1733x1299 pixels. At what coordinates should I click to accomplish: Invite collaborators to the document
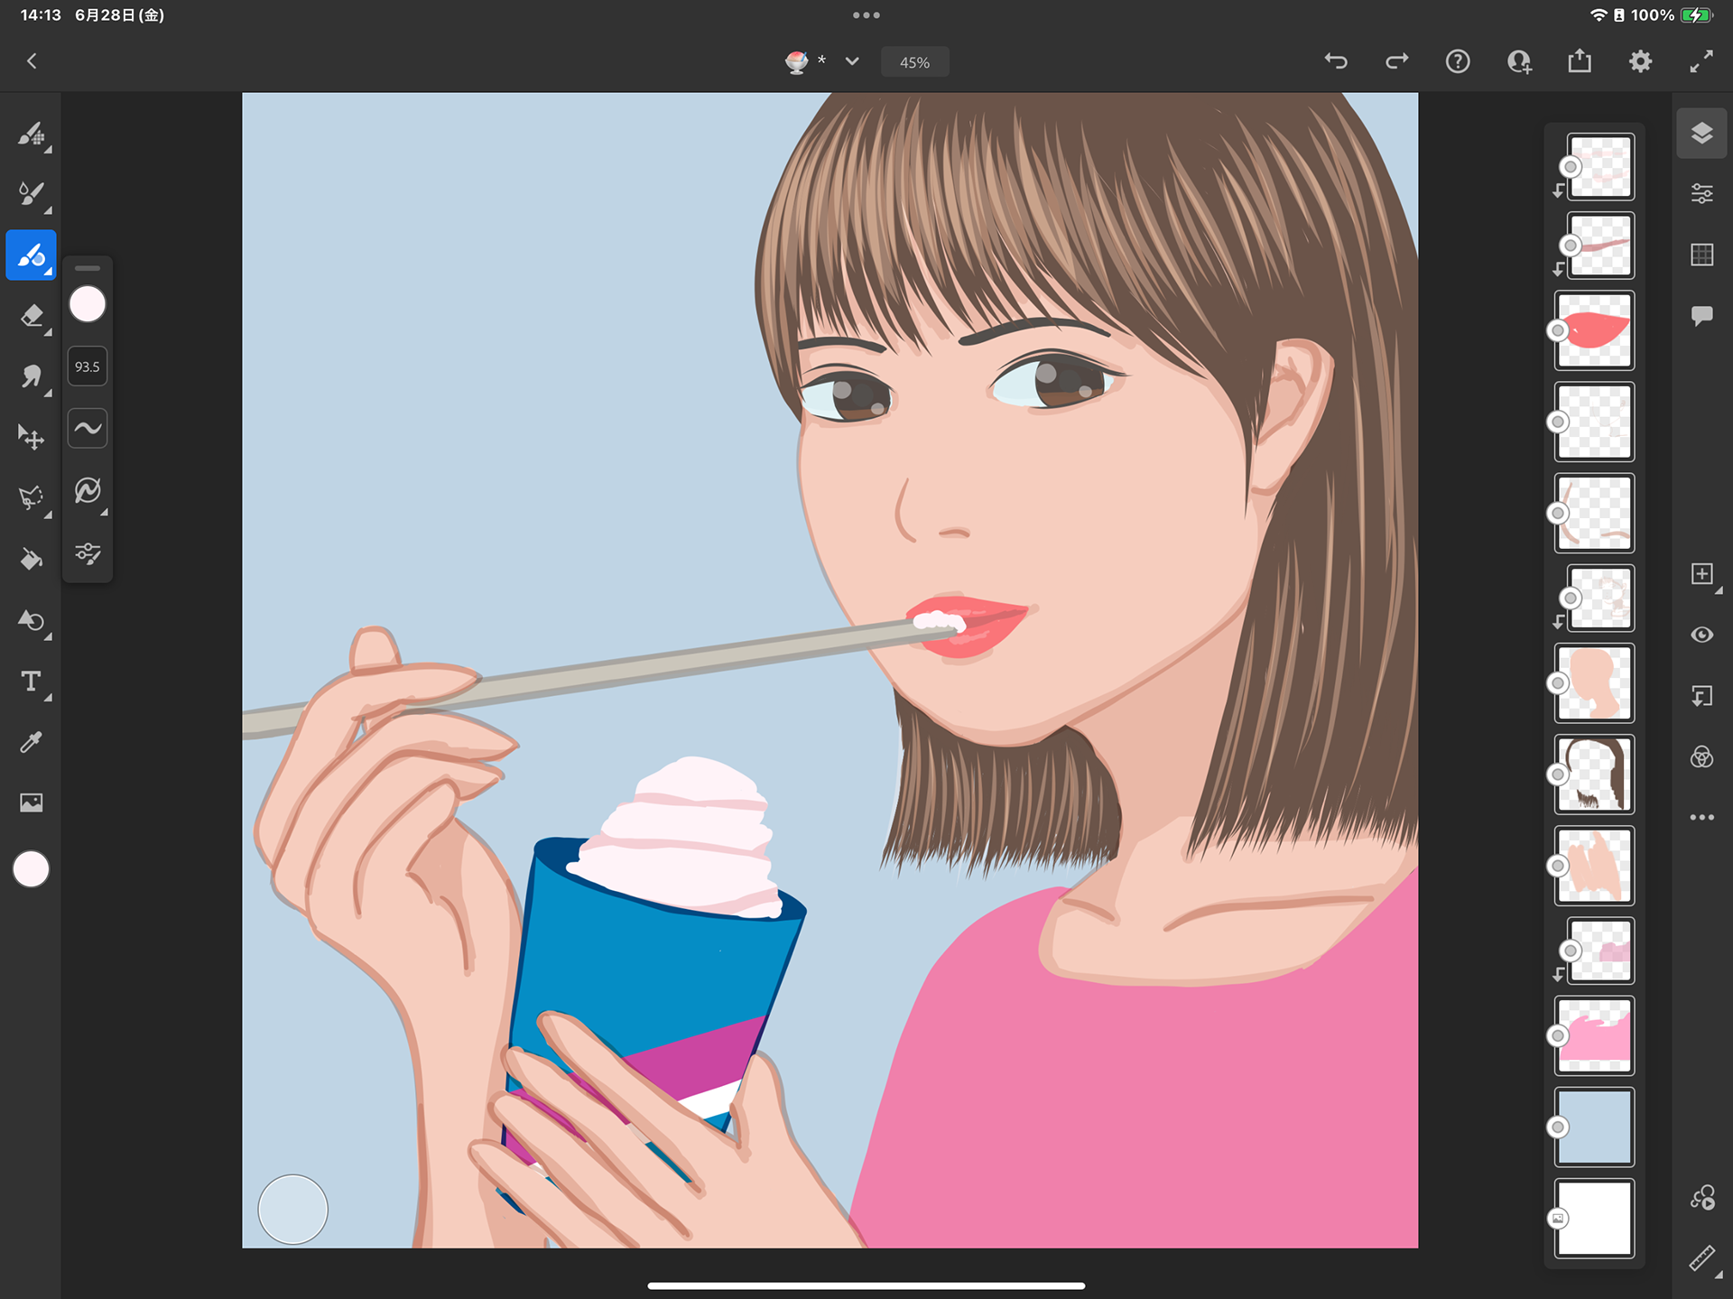1519,61
